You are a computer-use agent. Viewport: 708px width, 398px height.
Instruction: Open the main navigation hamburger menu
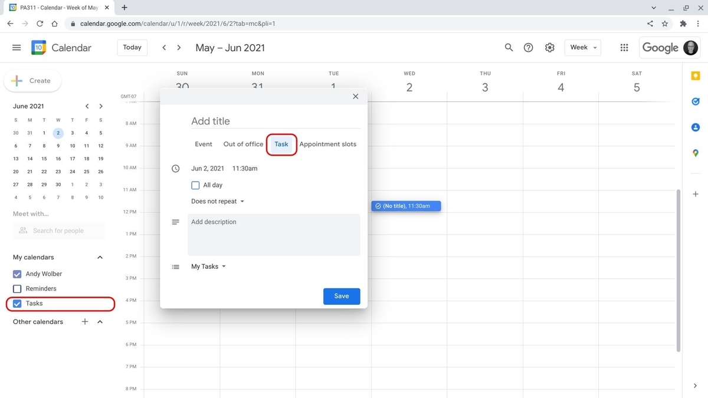click(x=16, y=47)
